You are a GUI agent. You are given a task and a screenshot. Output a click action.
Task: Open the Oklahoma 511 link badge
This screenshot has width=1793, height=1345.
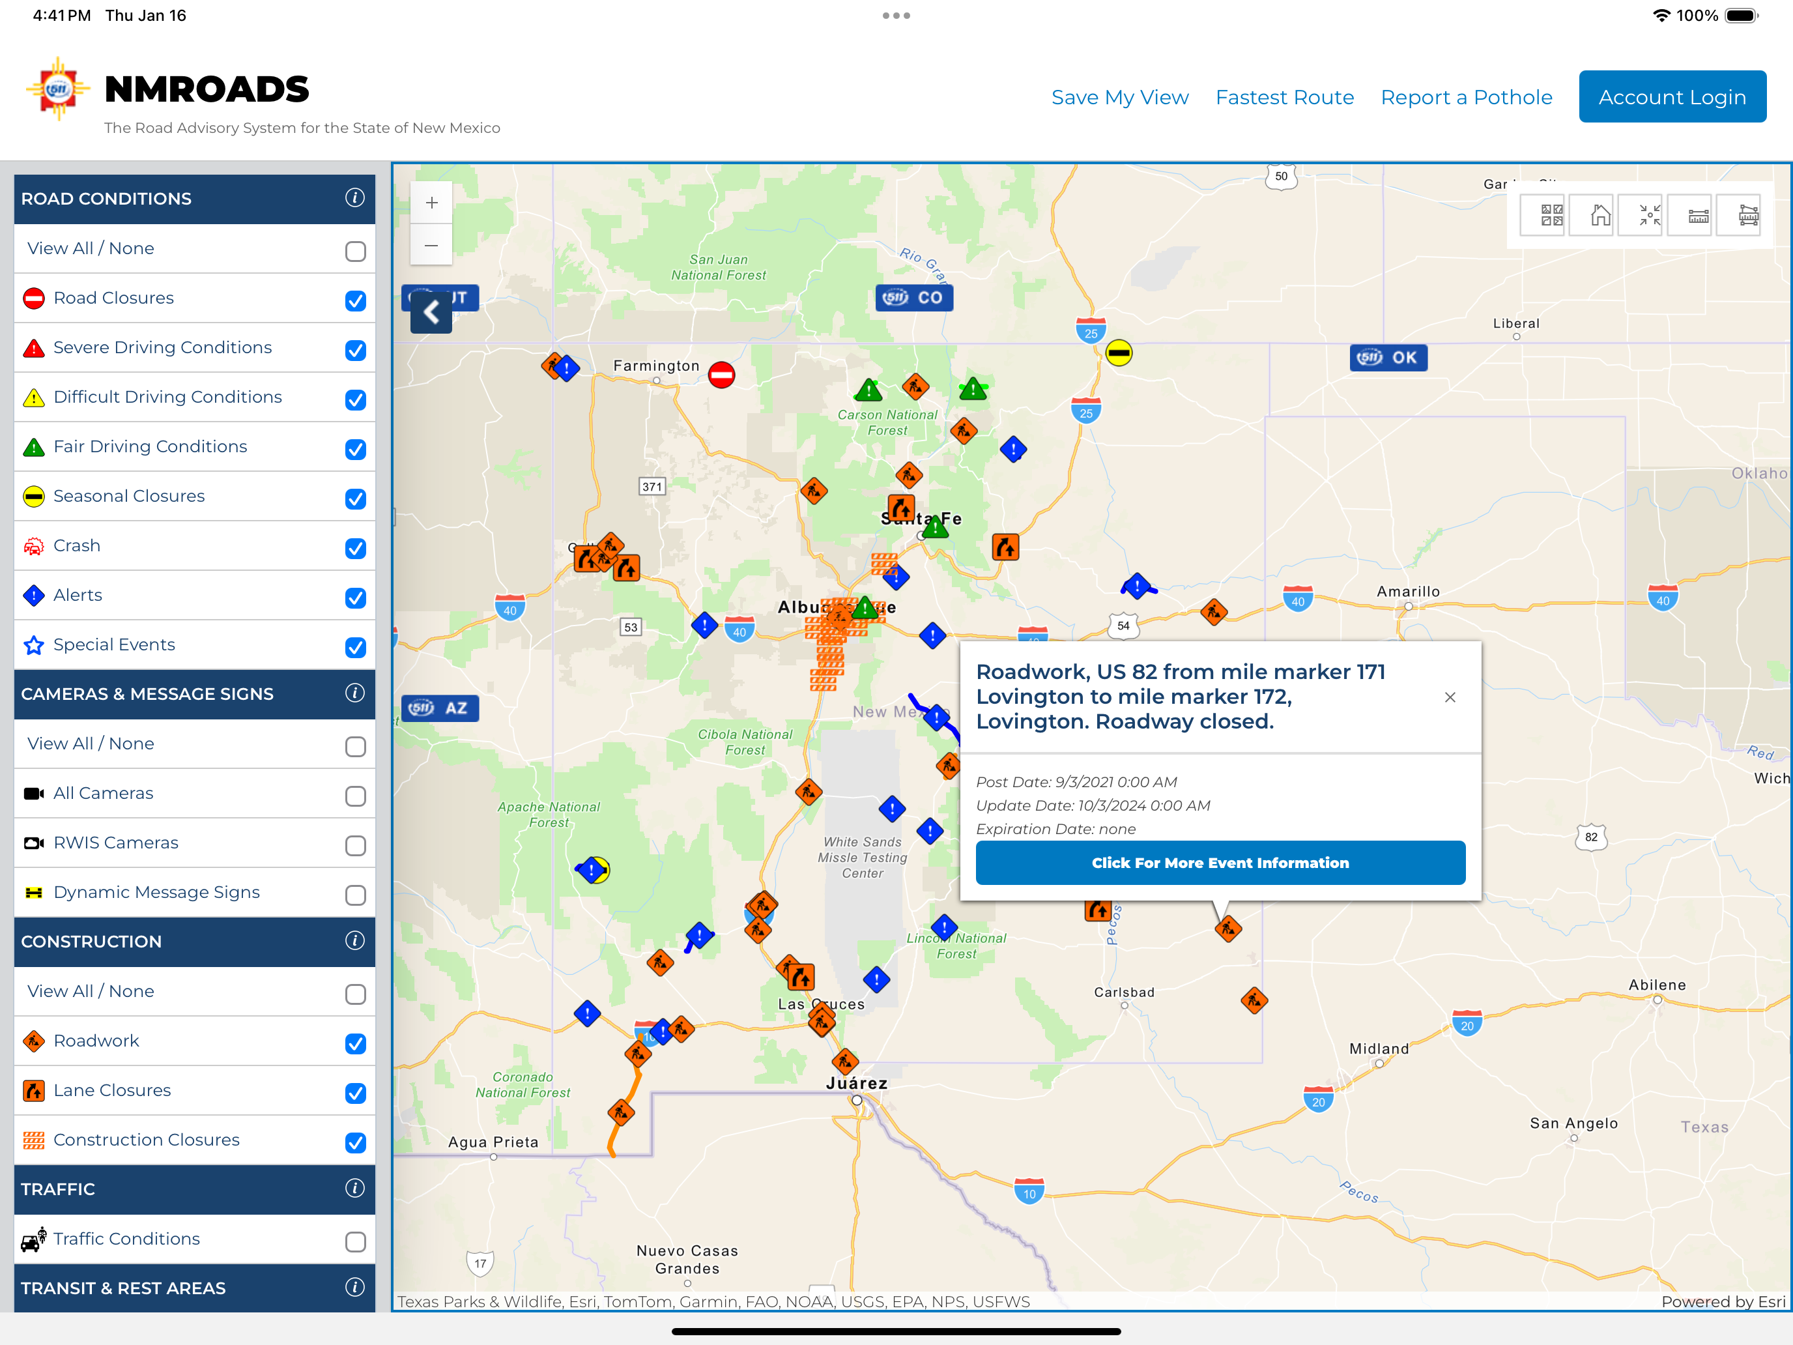tap(1388, 358)
